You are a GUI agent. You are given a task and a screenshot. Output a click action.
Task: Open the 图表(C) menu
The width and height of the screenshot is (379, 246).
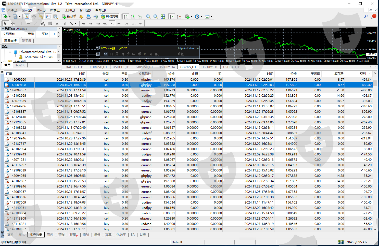pyautogui.click(x=55, y=10)
